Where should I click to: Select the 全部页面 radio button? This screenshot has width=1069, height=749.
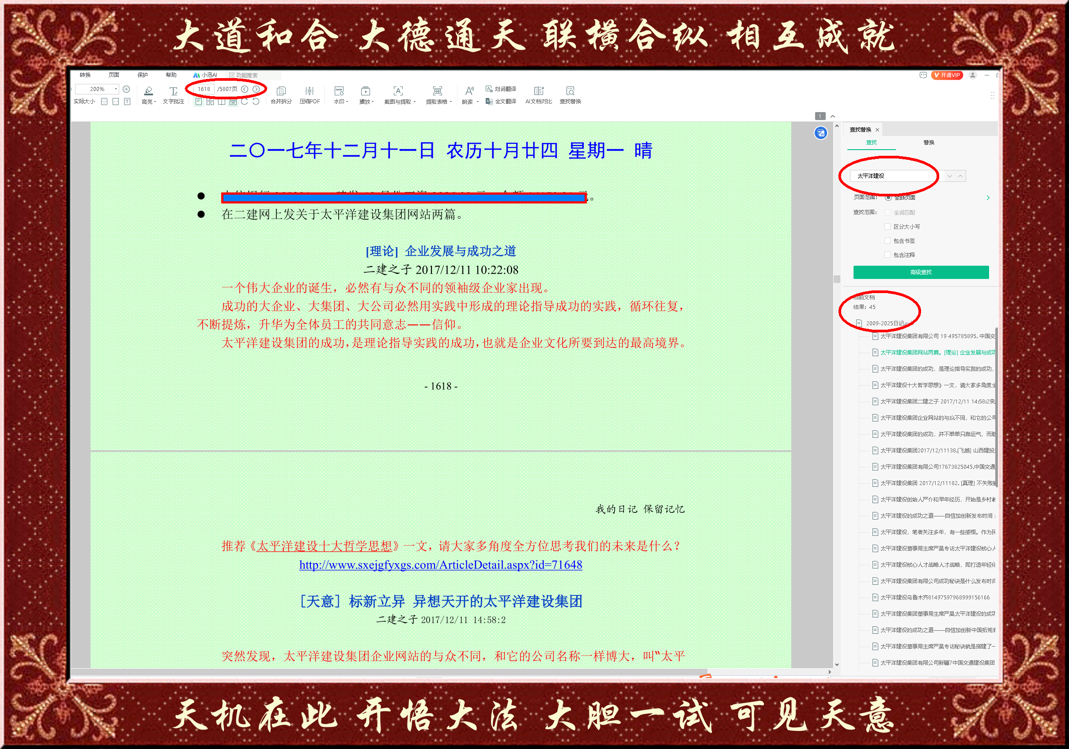pyautogui.click(x=888, y=197)
